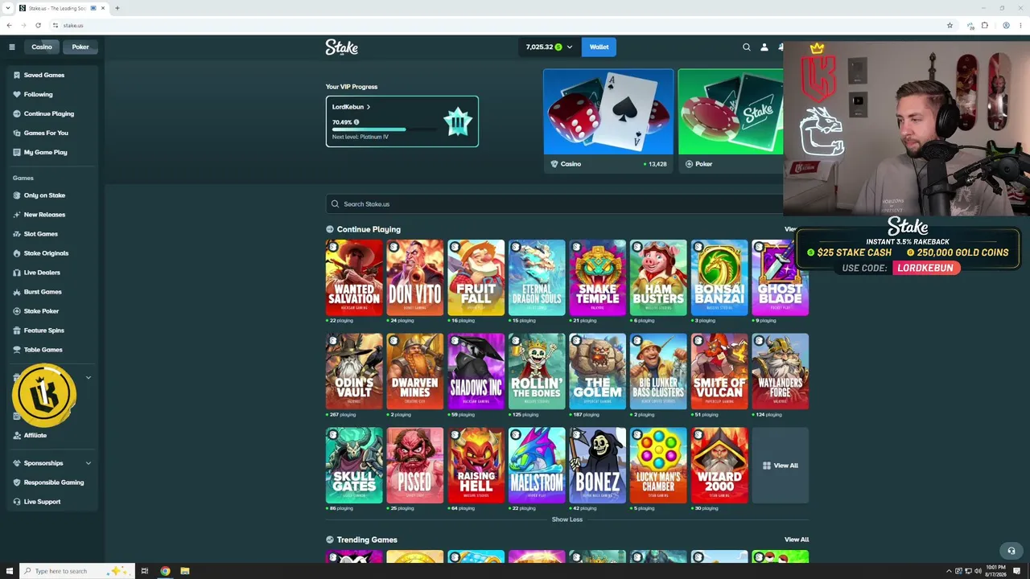Switch to the Poker tab
The width and height of the screenshot is (1030, 579).
80,47
